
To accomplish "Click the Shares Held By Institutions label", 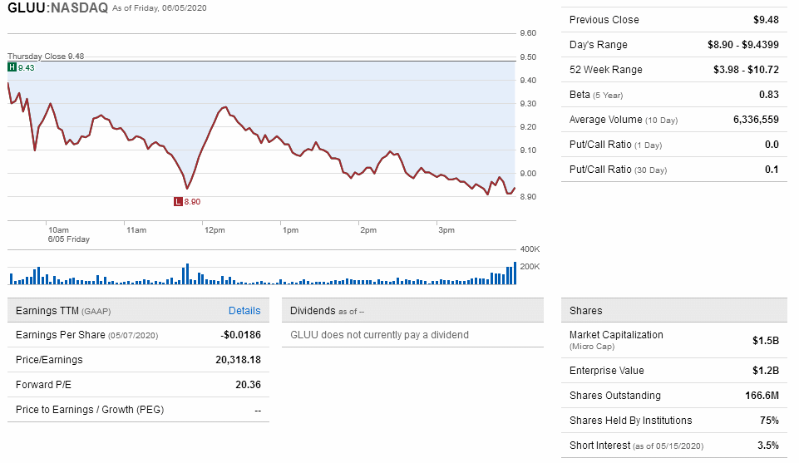I will pyautogui.click(x=631, y=421).
